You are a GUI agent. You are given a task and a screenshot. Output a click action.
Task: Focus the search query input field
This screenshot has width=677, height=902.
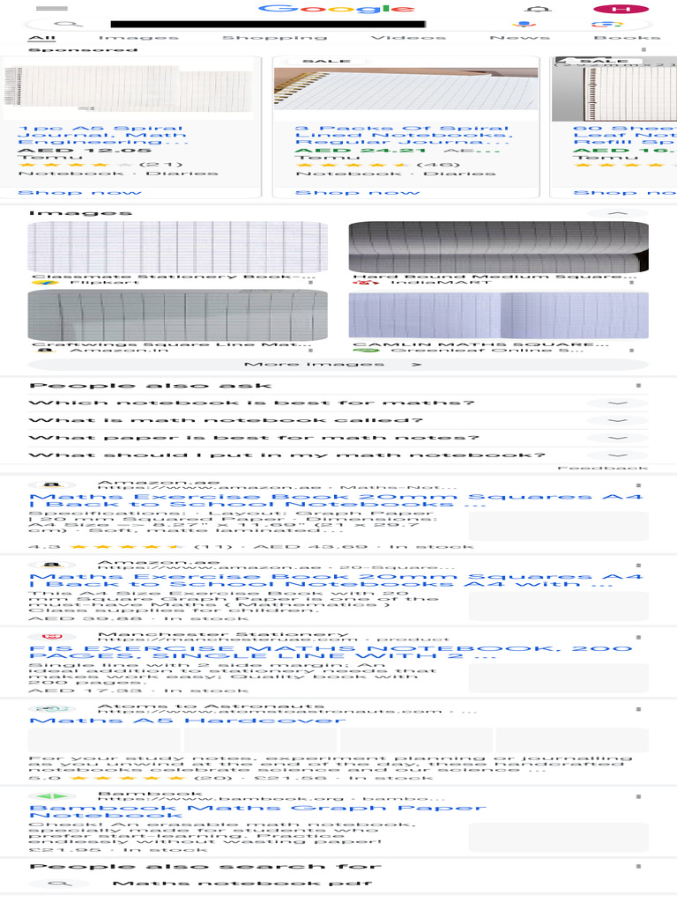tap(268, 24)
